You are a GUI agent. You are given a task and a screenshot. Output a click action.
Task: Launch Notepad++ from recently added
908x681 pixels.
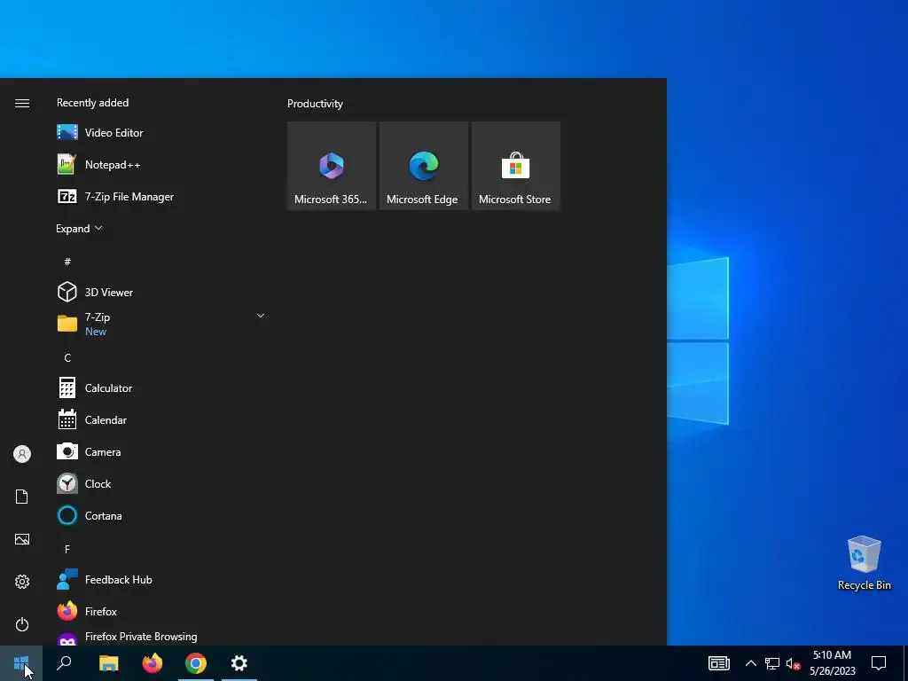click(x=161, y=164)
